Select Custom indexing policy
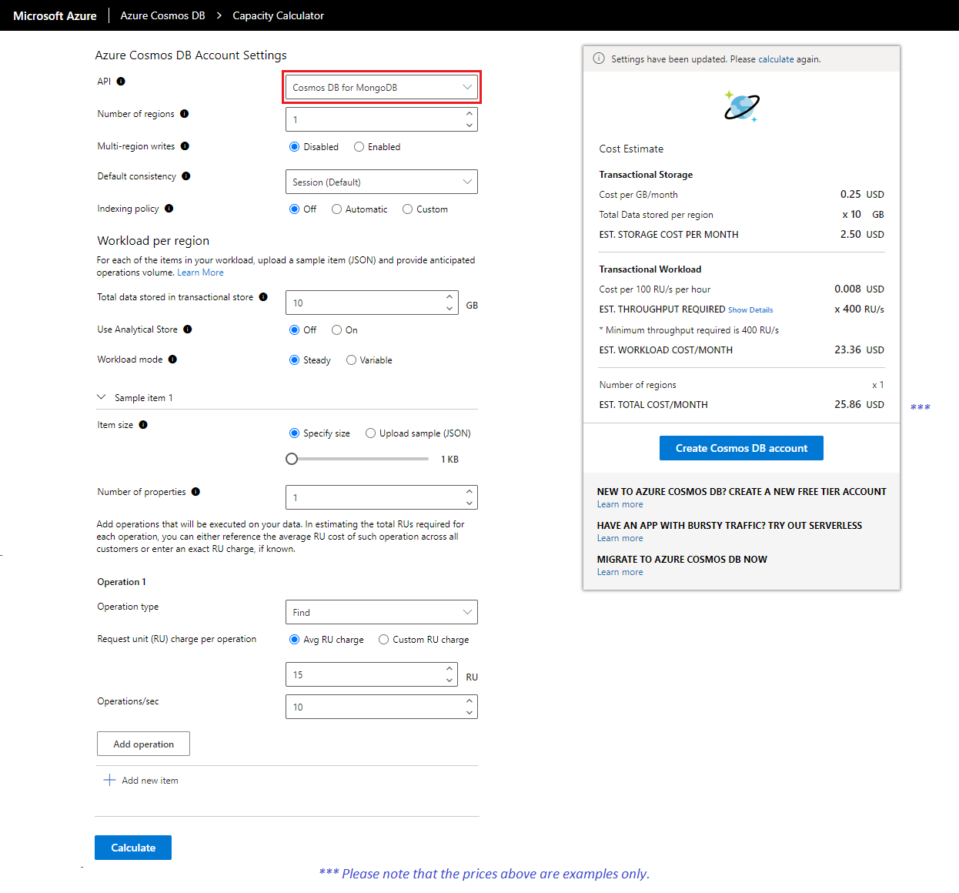959x893 pixels. coord(407,209)
